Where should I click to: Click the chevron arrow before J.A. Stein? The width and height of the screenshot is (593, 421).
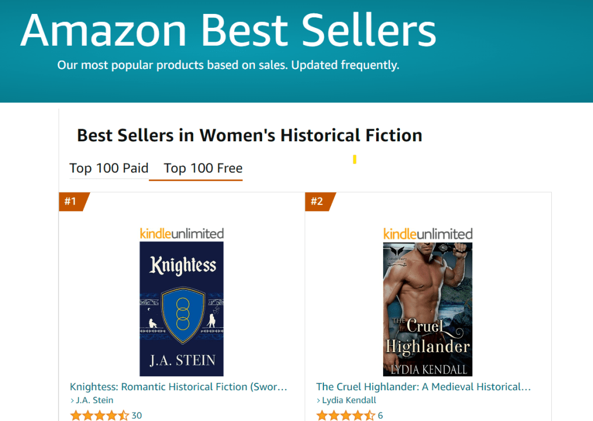pos(72,400)
